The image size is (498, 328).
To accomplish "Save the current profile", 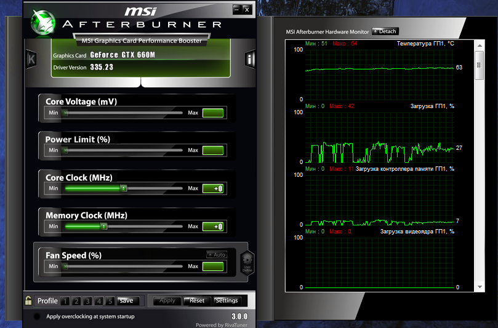I will click(x=126, y=301).
